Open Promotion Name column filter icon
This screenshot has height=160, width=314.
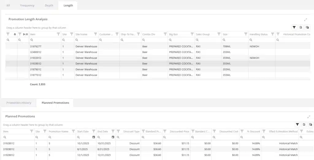pos(73,131)
